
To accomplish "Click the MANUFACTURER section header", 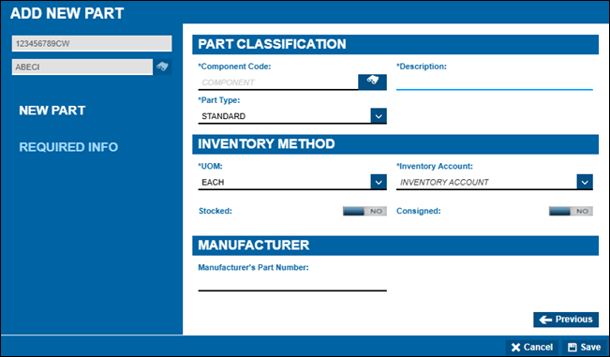I will tap(395, 245).
